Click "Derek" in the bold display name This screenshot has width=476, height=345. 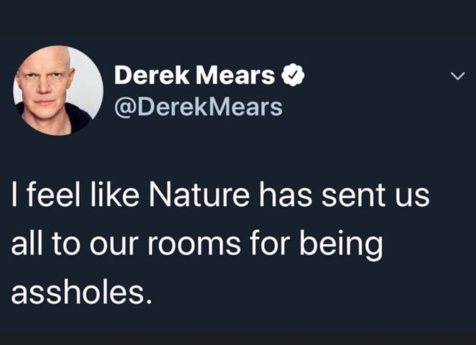click(x=151, y=75)
